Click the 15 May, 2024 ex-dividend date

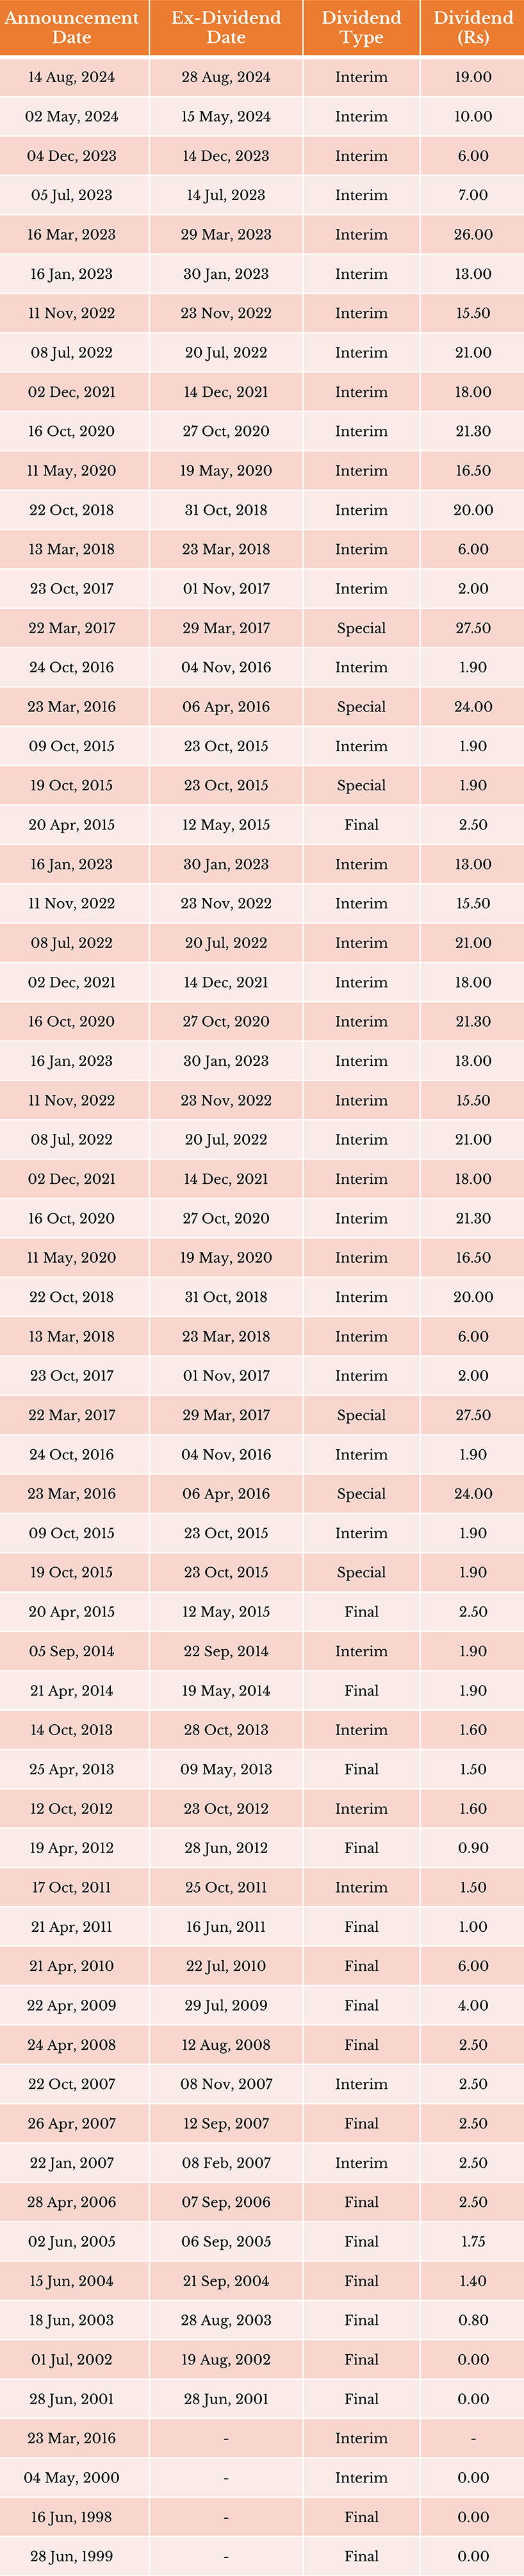(226, 117)
